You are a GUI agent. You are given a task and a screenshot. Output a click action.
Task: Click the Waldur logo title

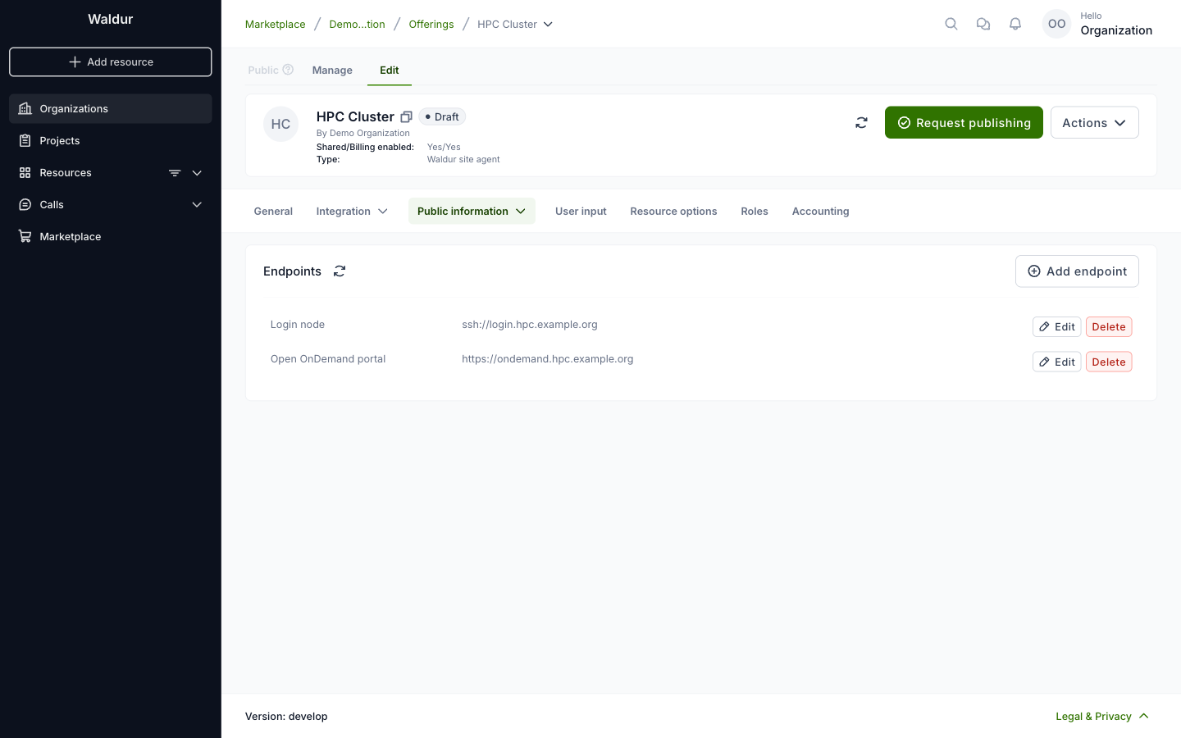pyautogui.click(x=111, y=19)
